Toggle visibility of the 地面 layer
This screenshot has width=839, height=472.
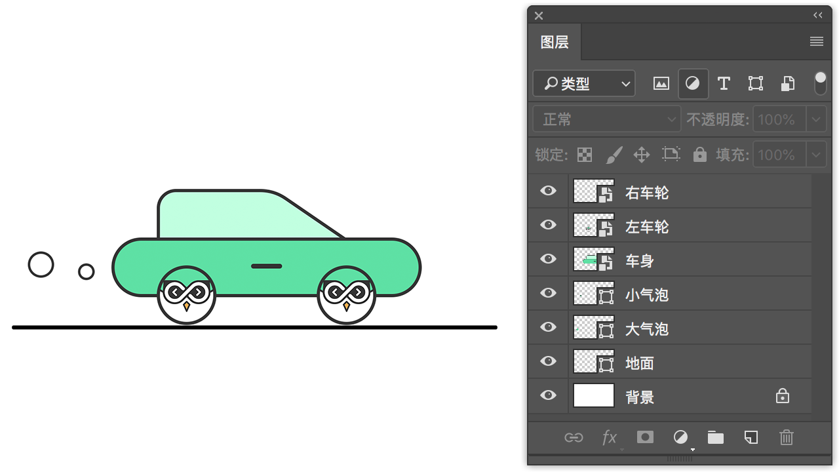pyautogui.click(x=548, y=361)
